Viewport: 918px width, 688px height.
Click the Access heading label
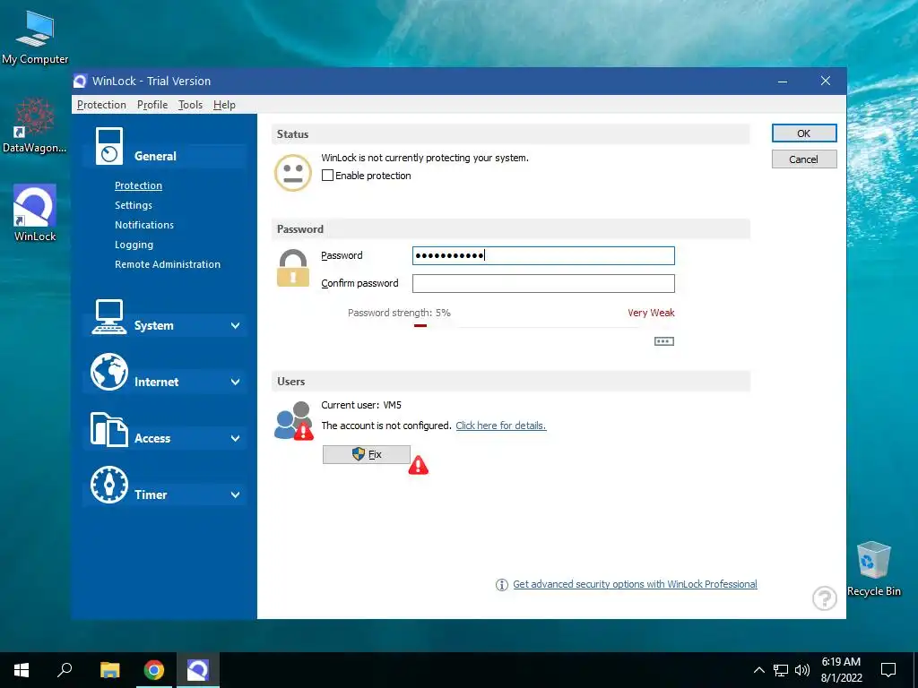(x=152, y=439)
